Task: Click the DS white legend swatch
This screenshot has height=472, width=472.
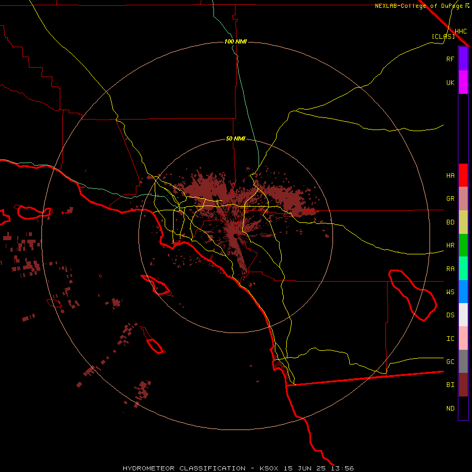Action: coord(463,315)
